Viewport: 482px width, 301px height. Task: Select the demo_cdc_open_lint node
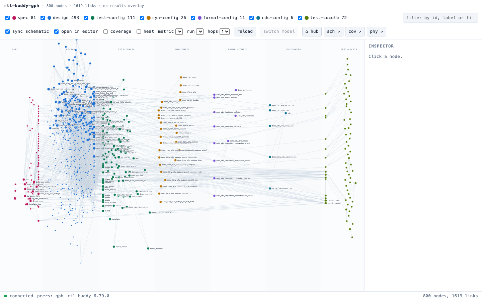pos(270,110)
